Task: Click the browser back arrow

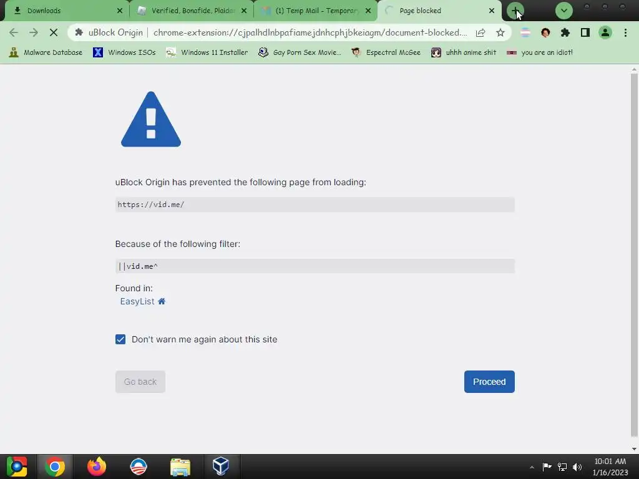Action: pyautogui.click(x=14, y=32)
